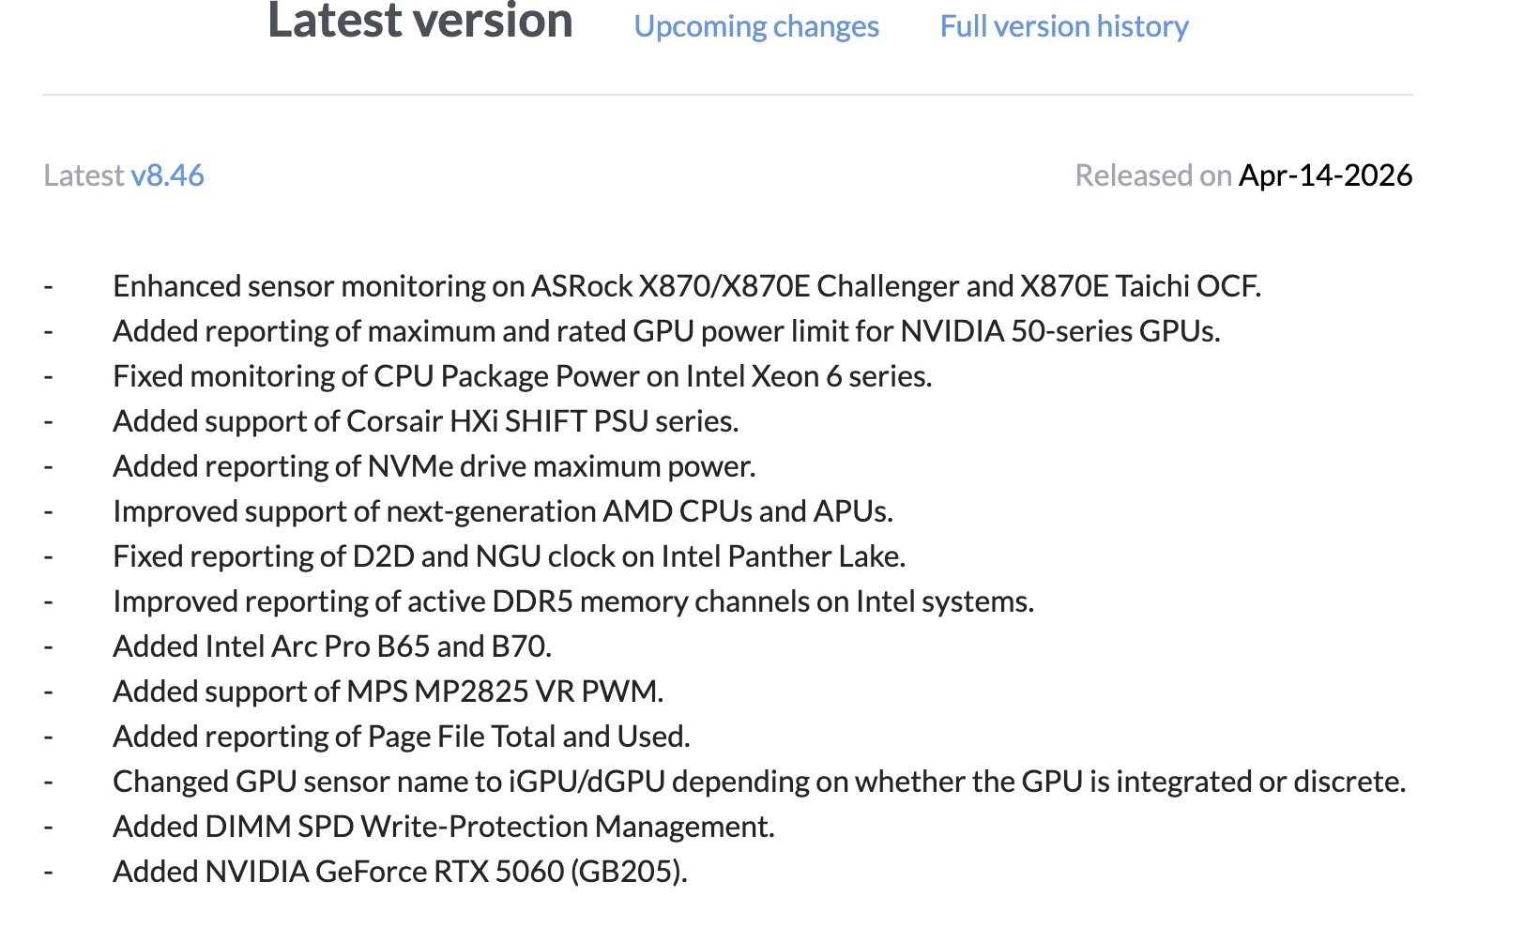Click the ASRock X870/X870E Challenger changelog entry

coord(686,286)
